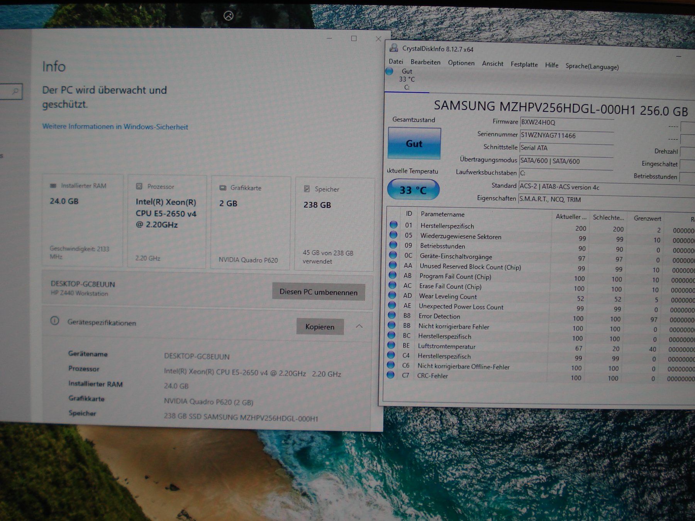
Task: Close the Settings Info window
Action: tap(378, 39)
